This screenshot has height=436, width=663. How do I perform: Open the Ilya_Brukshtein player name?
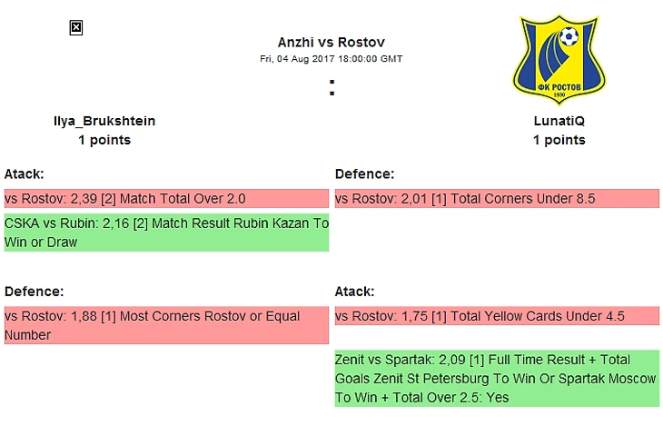[104, 121]
